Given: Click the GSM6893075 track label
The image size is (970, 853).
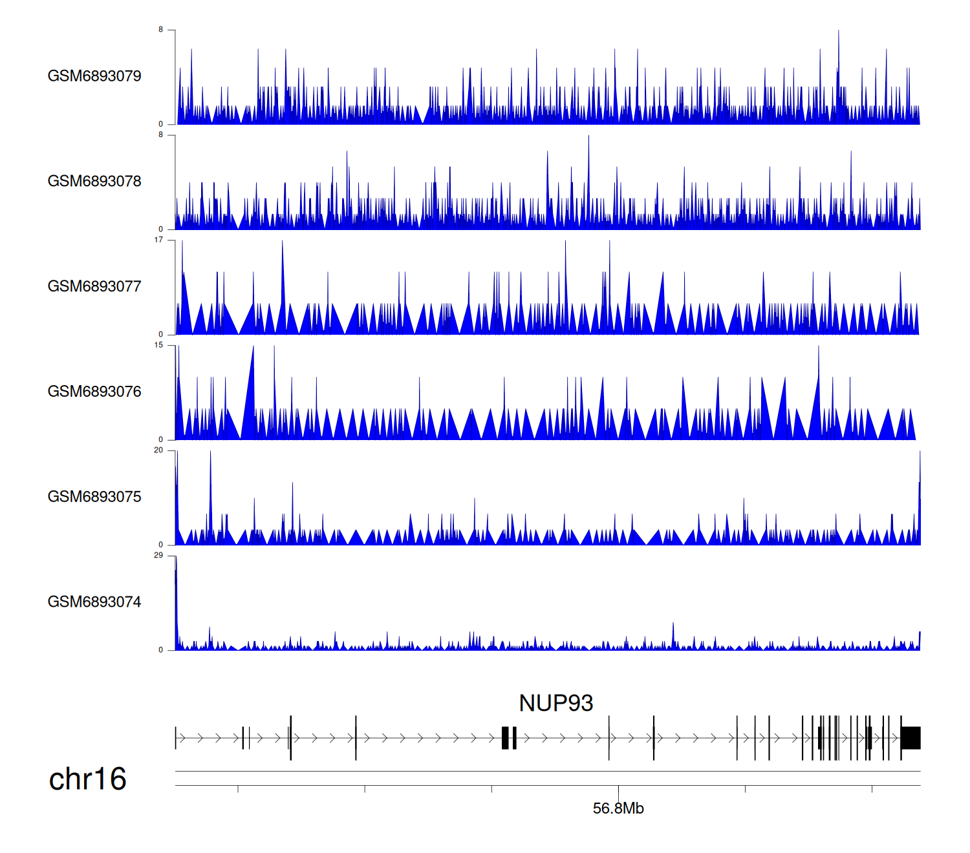Looking at the screenshot, I should coord(94,497).
